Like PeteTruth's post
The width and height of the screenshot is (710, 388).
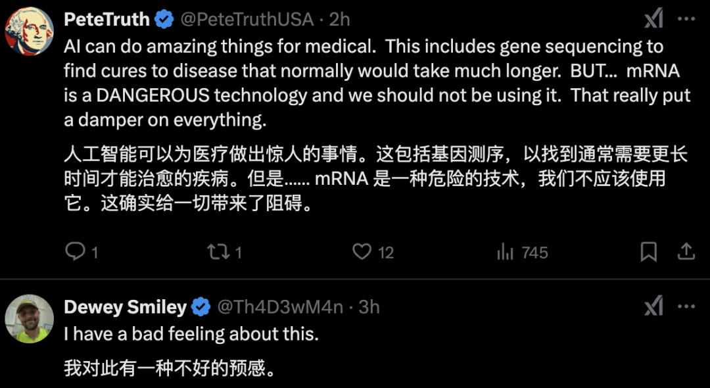click(x=362, y=252)
